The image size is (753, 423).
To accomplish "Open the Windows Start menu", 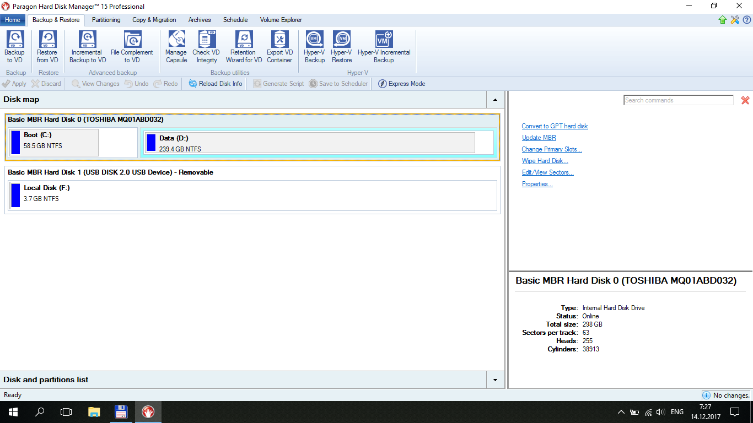I will pos(13,411).
